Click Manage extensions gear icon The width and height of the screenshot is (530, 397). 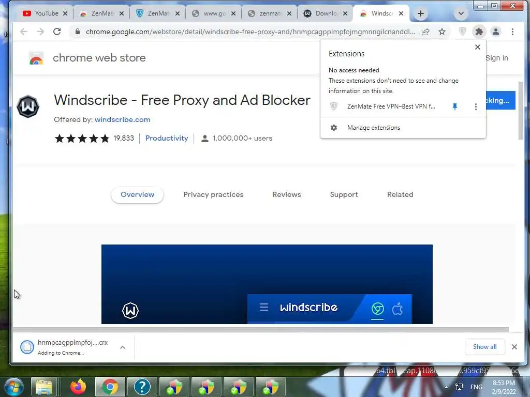(334, 128)
